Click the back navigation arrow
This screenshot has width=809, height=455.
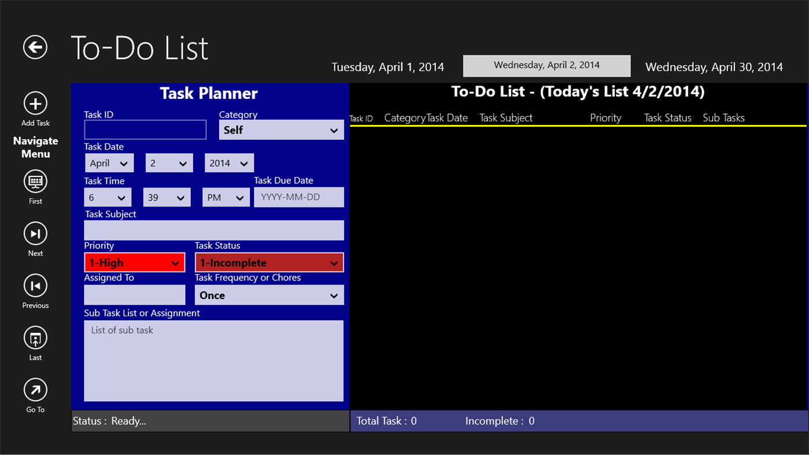click(x=35, y=47)
